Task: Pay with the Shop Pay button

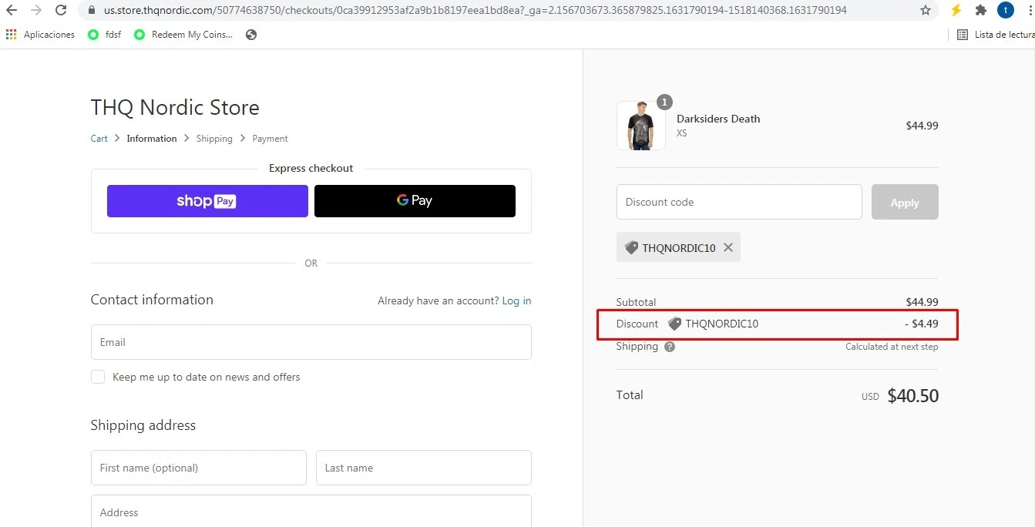Action: click(207, 201)
